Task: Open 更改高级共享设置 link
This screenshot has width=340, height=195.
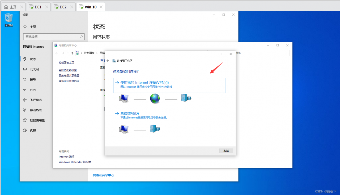Action: (x=69, y=76)
